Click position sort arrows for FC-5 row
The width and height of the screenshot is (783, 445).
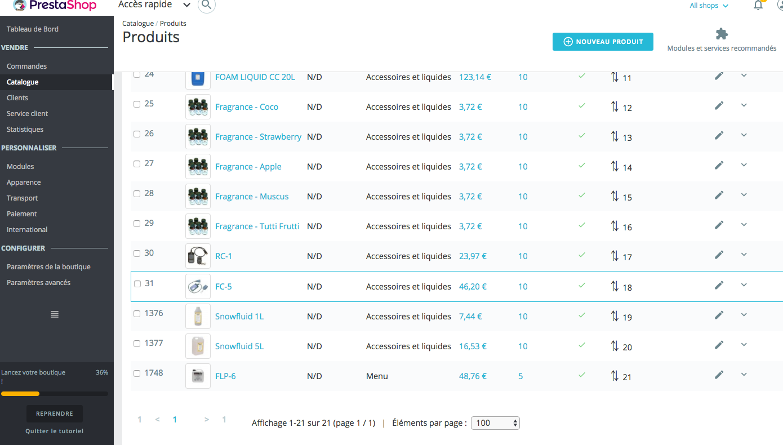pyautogui.click(x=615, y=286)
